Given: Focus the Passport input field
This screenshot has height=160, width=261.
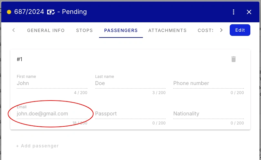Looking at the screenshot, I should [130, 113].
